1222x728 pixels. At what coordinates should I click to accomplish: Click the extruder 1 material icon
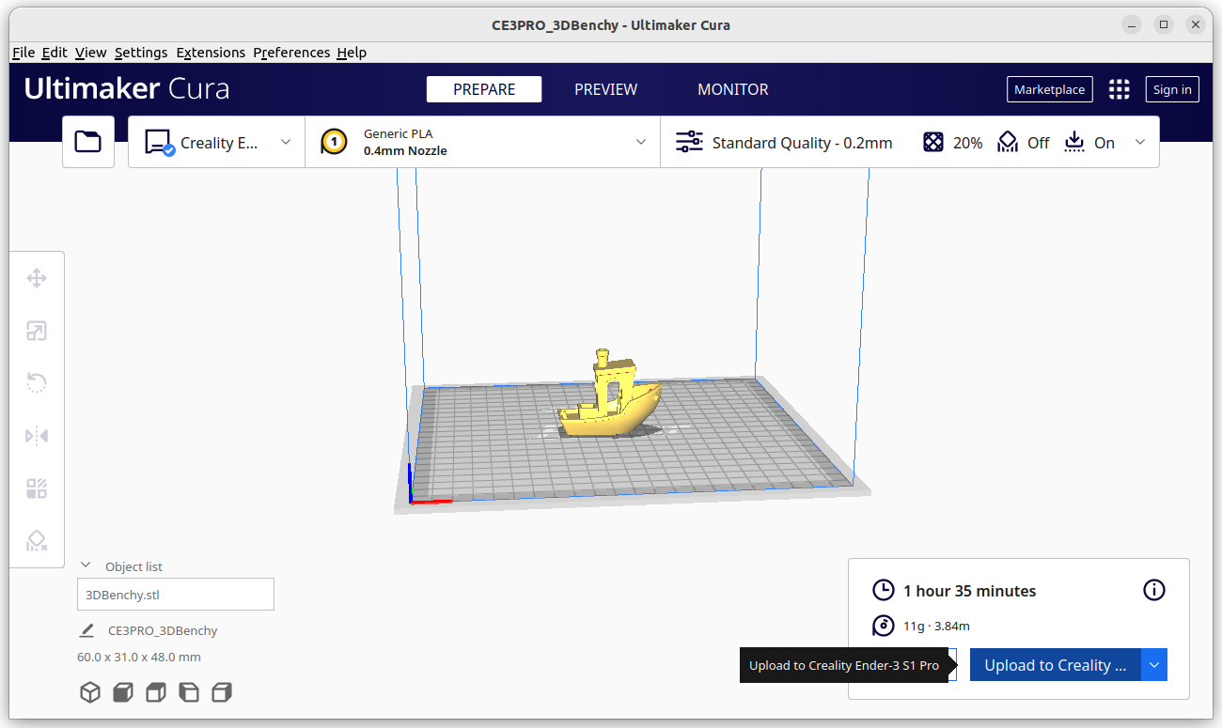click(x=334, y=142)
